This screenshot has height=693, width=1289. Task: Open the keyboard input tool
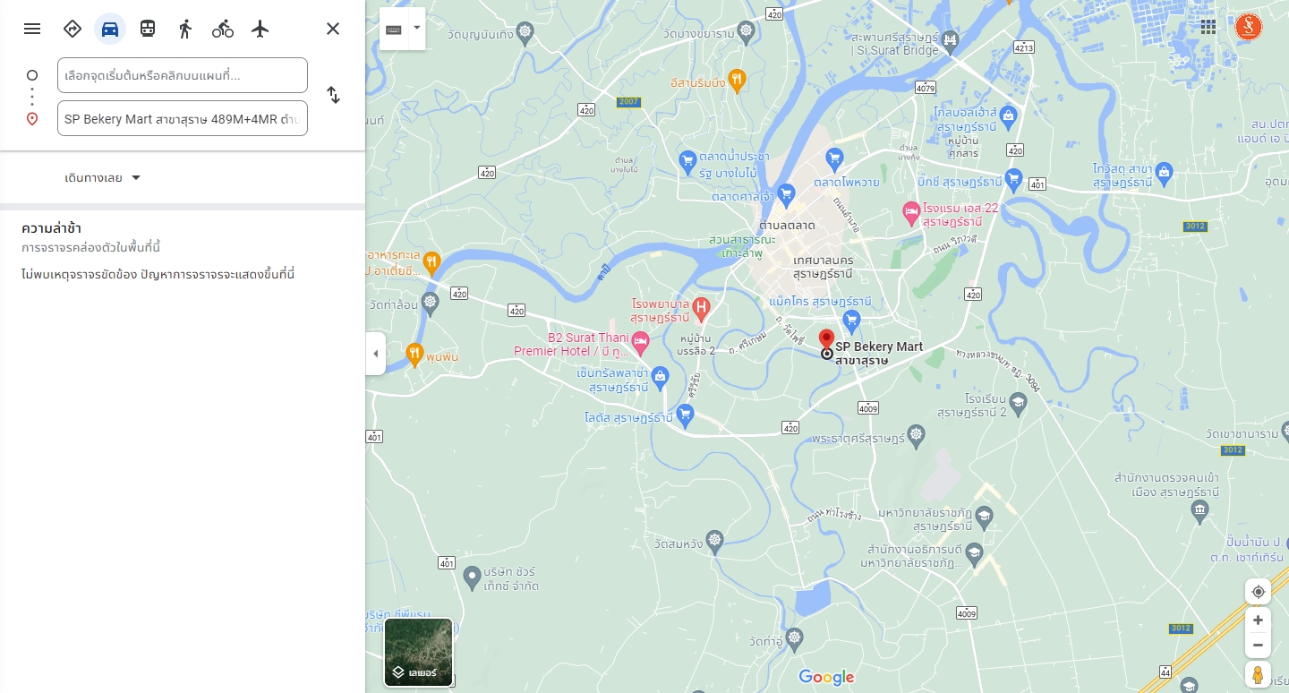coord(394,29)
